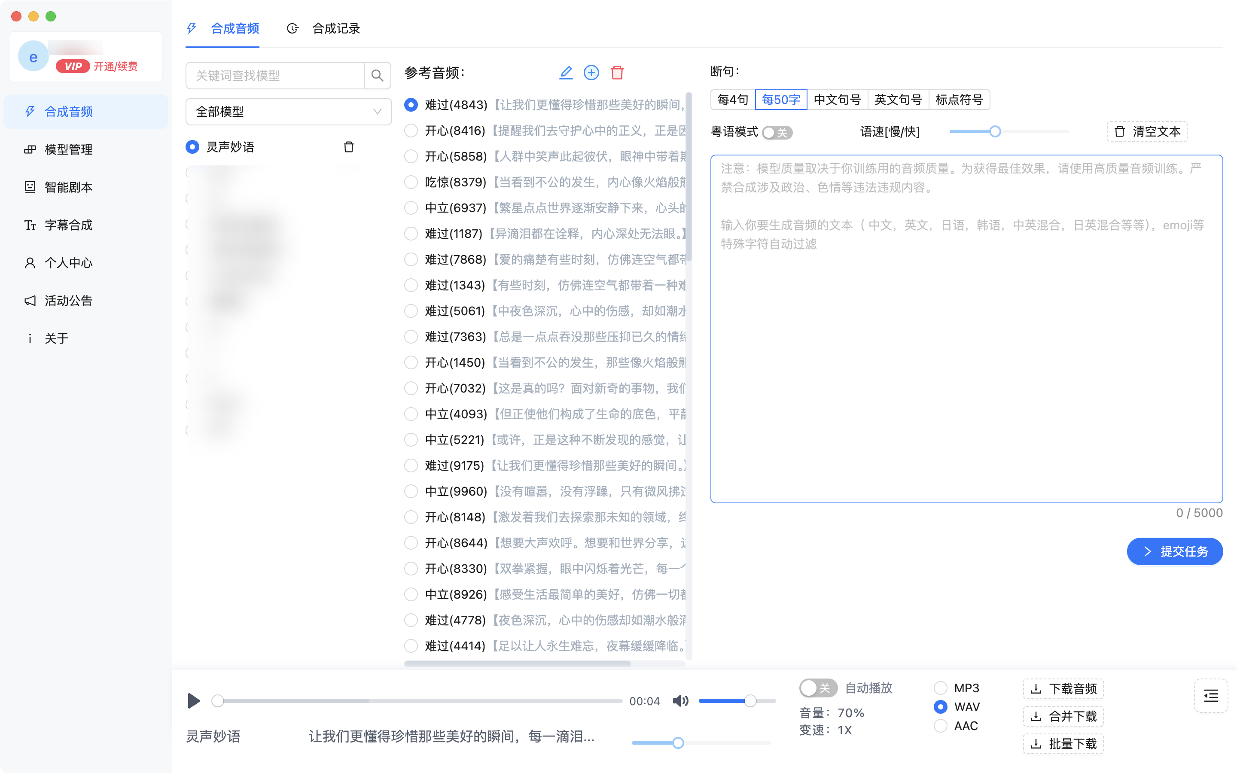Add a new reference audio with plus icon
The width and height of the screenshot is (1237, 773).
(591, 73)
